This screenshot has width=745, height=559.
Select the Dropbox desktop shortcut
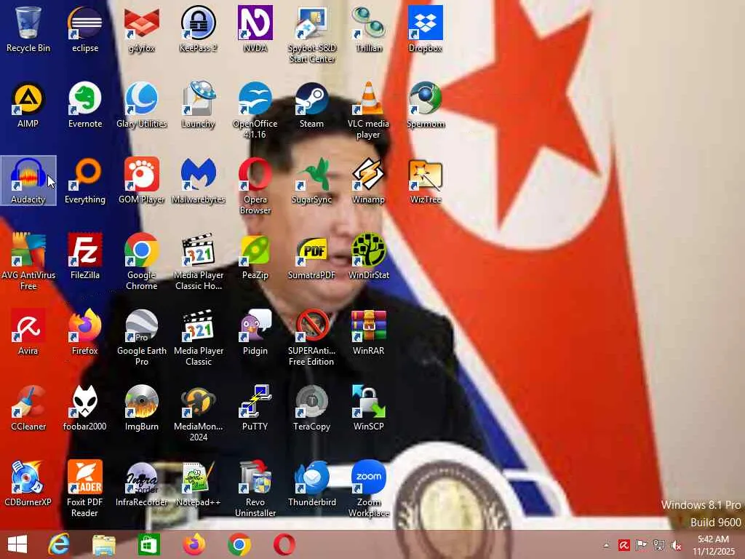point(425,29)
